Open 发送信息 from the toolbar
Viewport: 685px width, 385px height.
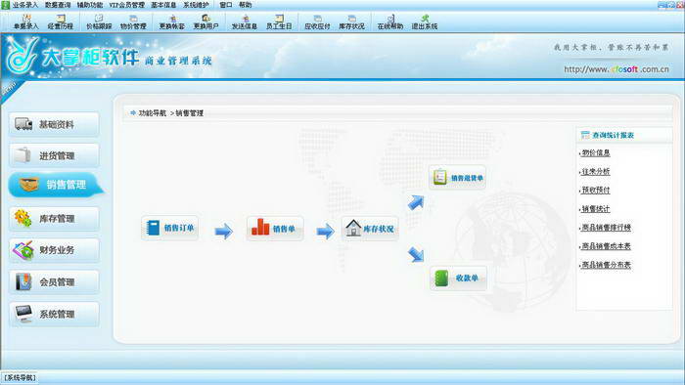pyautogui.click(x=245, y=21)
